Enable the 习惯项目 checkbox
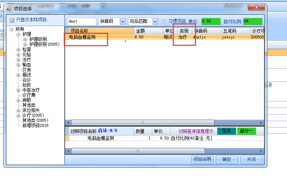This screenshot has height=179, width=287. [x=164, y=22]
